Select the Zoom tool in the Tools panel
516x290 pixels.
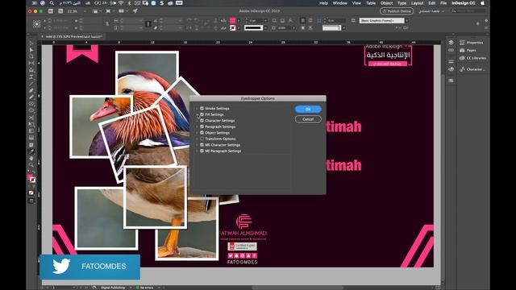[x=31, y=165]
